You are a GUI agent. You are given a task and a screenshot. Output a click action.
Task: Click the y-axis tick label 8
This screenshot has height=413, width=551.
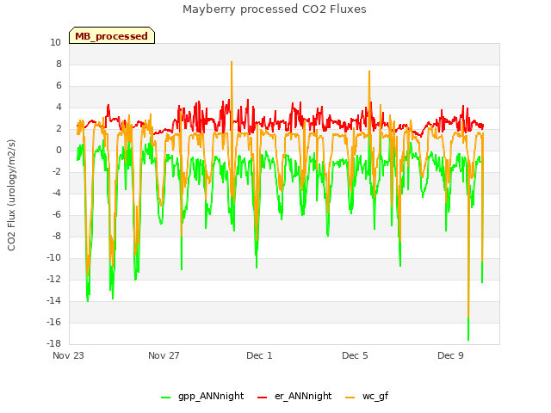click(59, 65)
